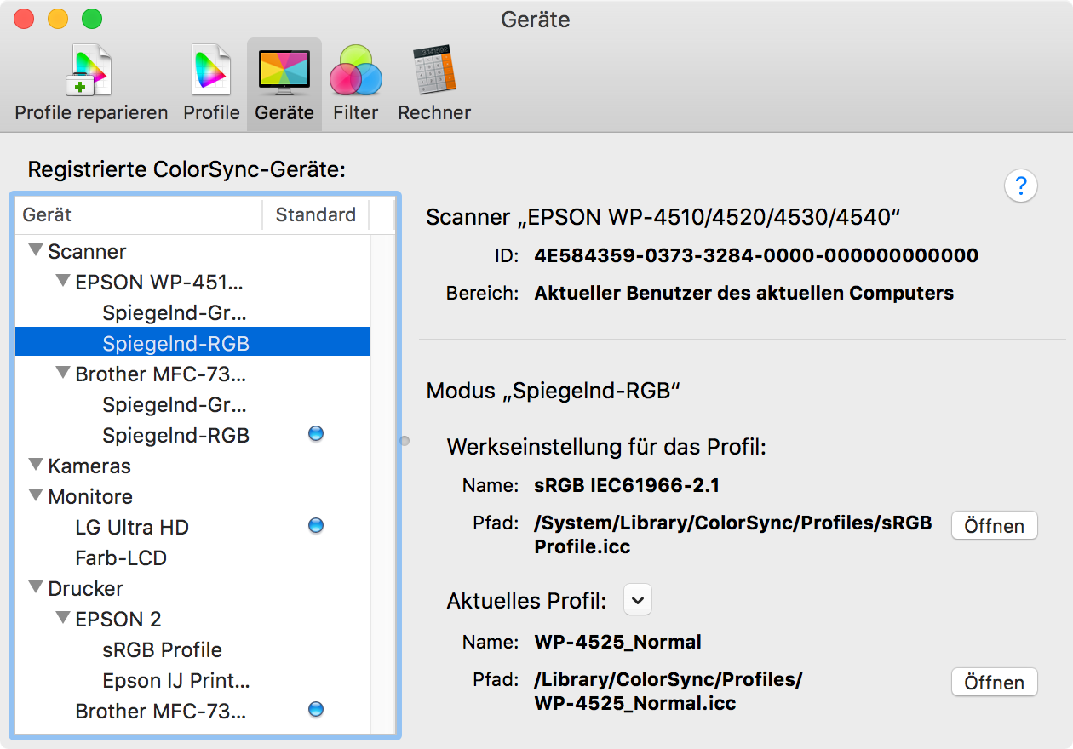Select Brother MFC-73… under Drucker
The width and height of the screenshot is (1073, 749).
tap(192, 711)
